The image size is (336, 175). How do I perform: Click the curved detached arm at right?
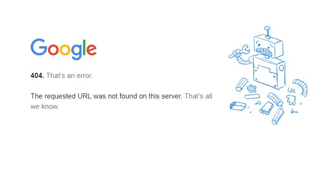(x=301, y=87)
